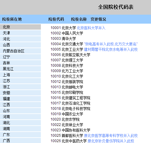Click the 10003 清华大学 entry
The image size is (151, 143).
tap(63, 39)
